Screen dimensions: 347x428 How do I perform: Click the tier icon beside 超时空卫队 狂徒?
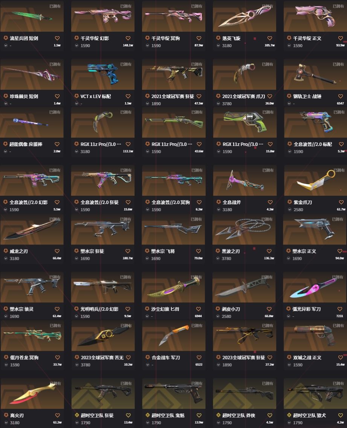76,415
